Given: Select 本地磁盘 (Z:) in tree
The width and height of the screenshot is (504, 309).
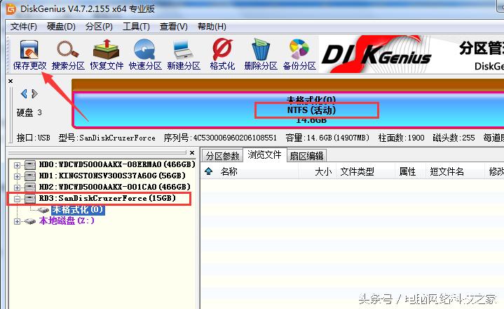Looking at the screenshot, I should pos(67,221).
